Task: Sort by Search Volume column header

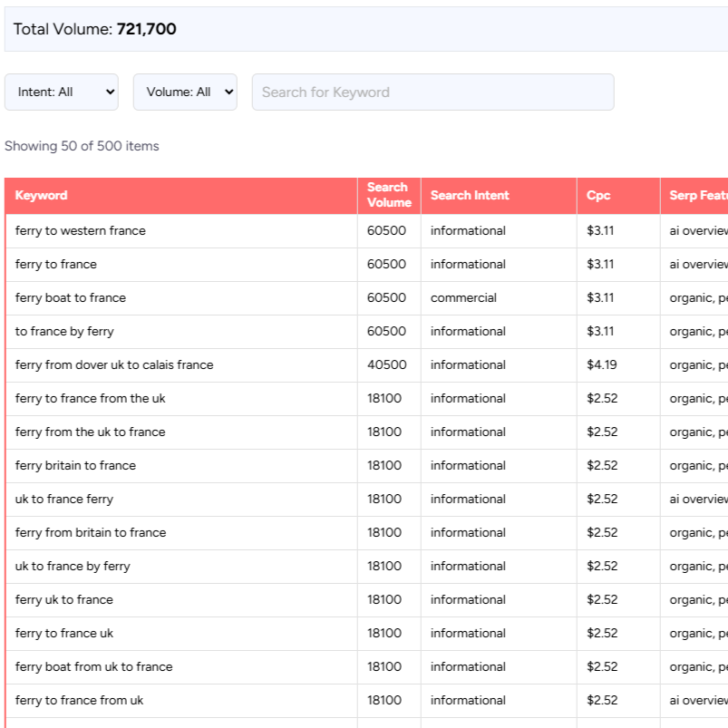Action: pyautogui.click(x=388, y=196)
